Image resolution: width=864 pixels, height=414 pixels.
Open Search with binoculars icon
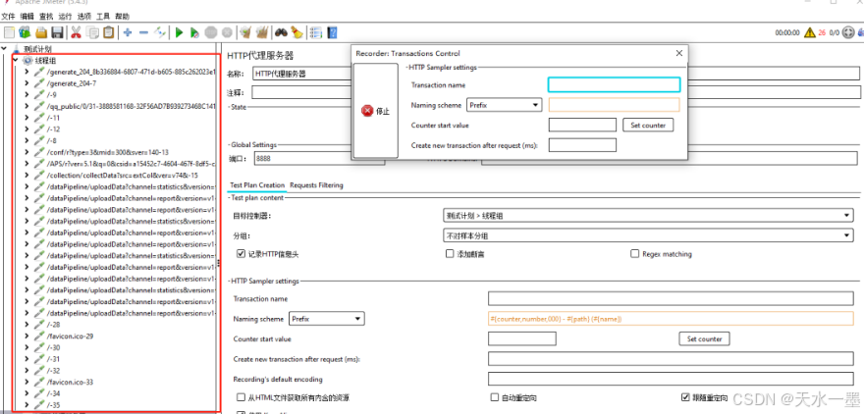[x=281, y=32]
